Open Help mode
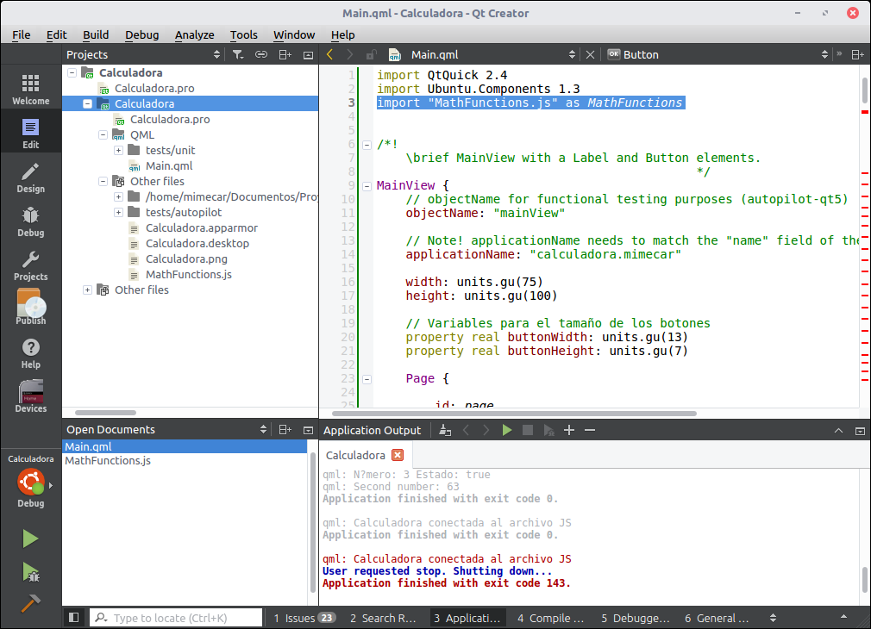The height and width of the screenshot is (629, 871). coord(30,353)
